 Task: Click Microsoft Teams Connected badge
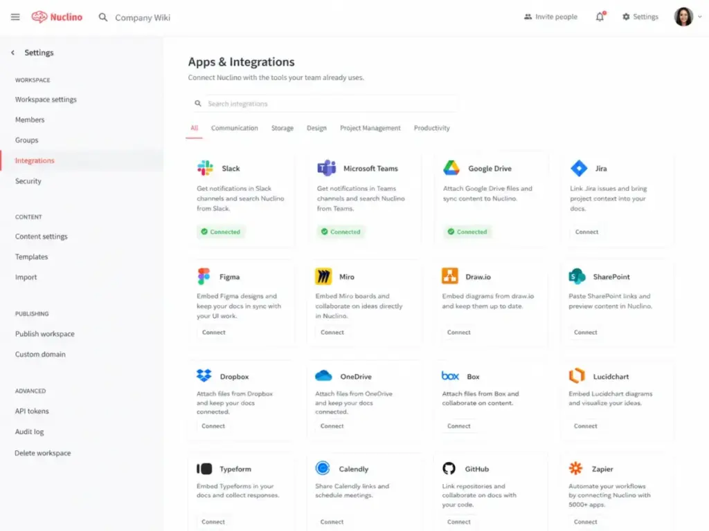pyautogui.click(x=341, y=232)
